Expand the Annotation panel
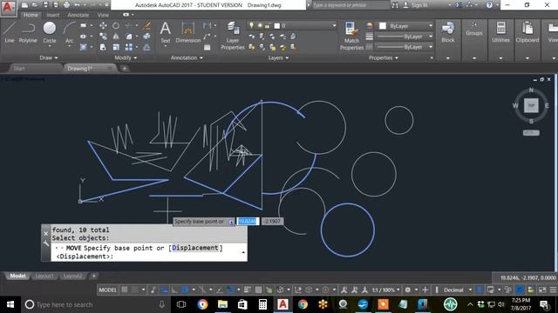Image resolution: width=558 pixels, height=313 pixels. (187, 58)
